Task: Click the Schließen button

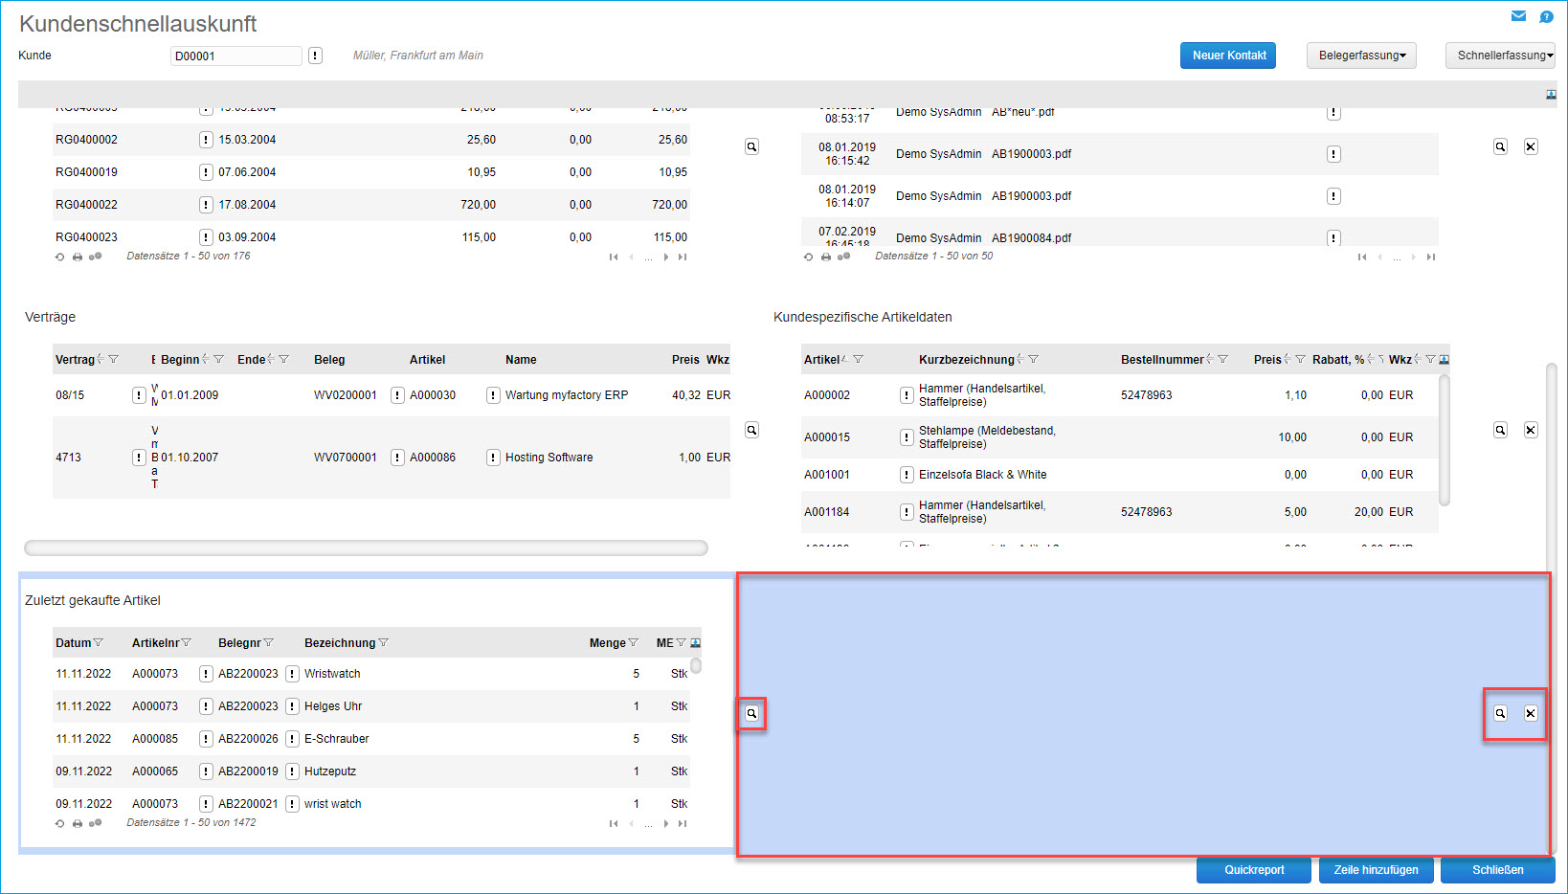Action: tap(1497, 870)
